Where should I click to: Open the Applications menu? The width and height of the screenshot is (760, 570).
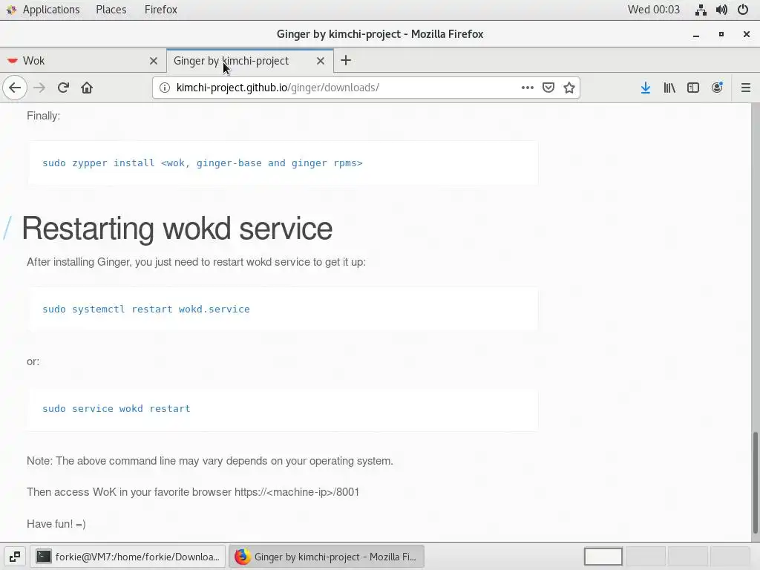click(x=50, y=10)
